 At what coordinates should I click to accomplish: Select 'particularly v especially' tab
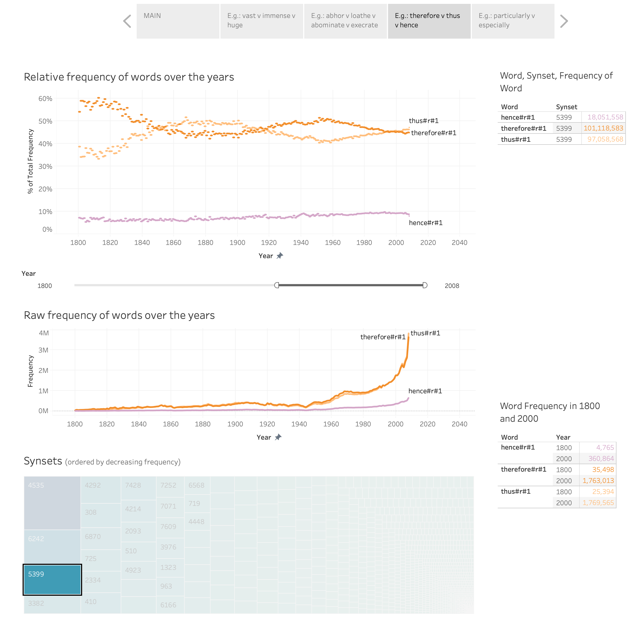[x=513, y=22]
